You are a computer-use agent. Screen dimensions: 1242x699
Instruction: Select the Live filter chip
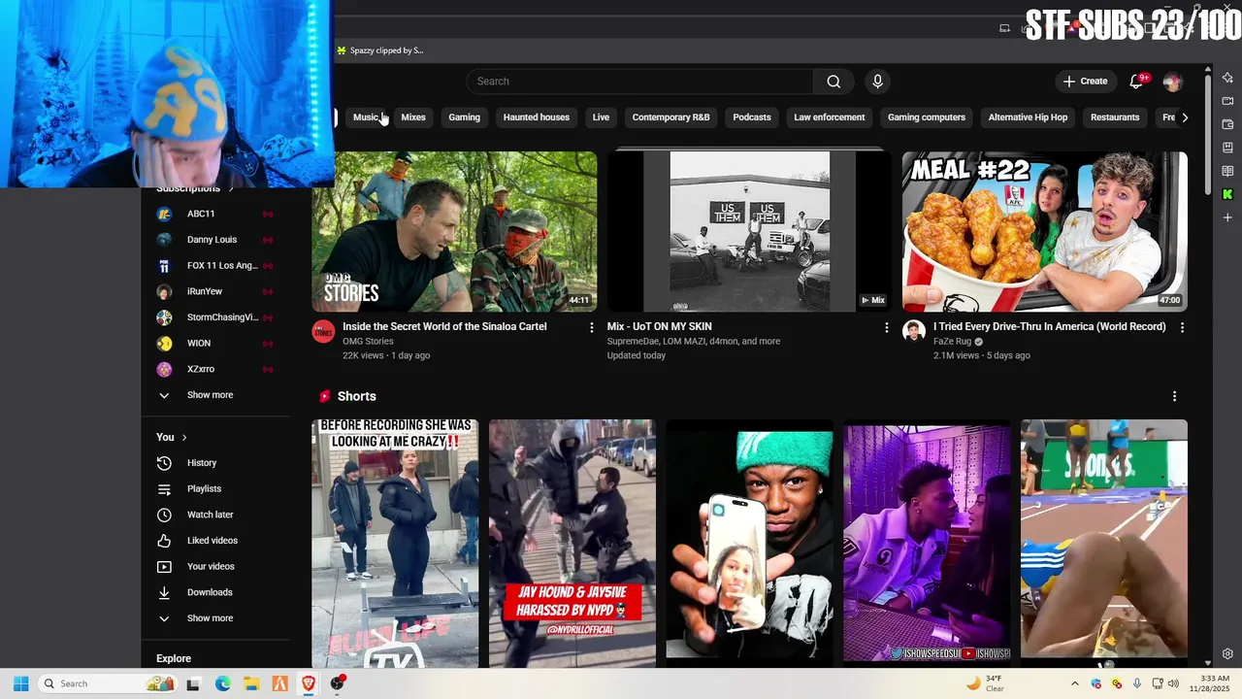point(601,117)
